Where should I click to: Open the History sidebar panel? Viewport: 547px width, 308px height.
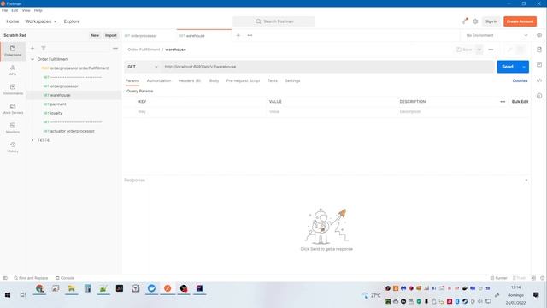[13, 147]
